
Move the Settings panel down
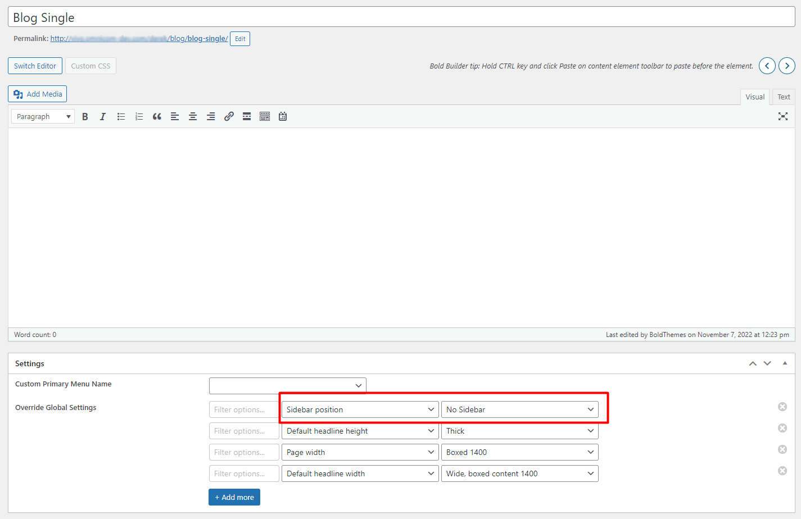[767, 363]
